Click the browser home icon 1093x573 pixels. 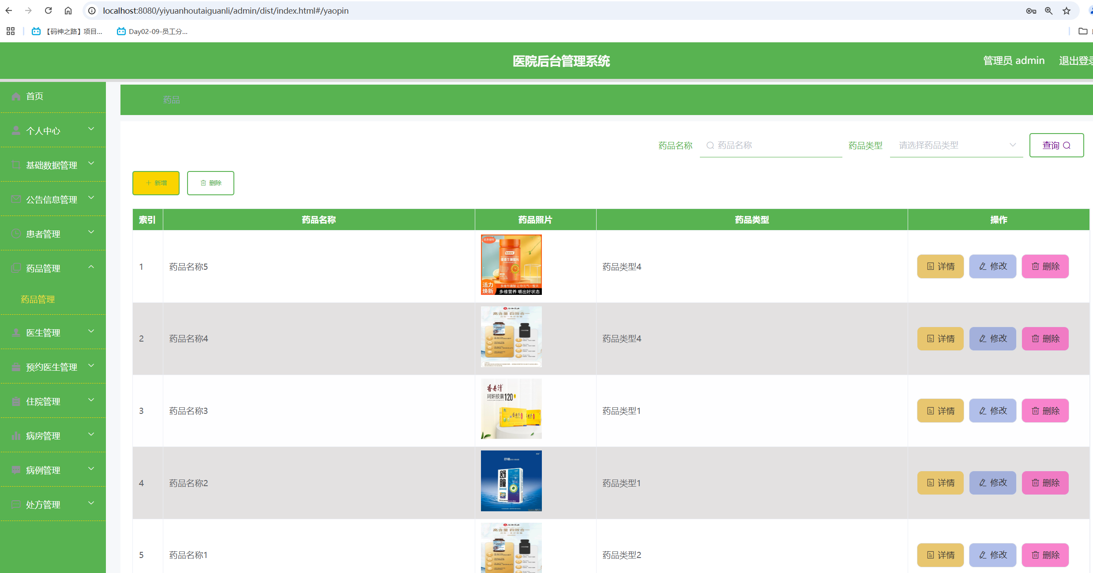coord(68,11)
